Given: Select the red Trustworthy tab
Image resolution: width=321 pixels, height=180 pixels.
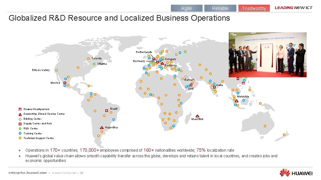Looking at the screenshot, I should coord(254,8).
